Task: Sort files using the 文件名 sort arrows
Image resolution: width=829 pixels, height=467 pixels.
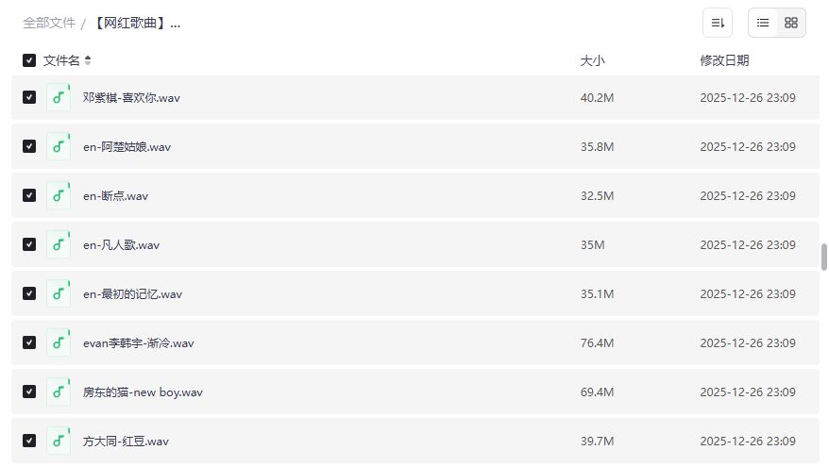Action: click(88, 60)
